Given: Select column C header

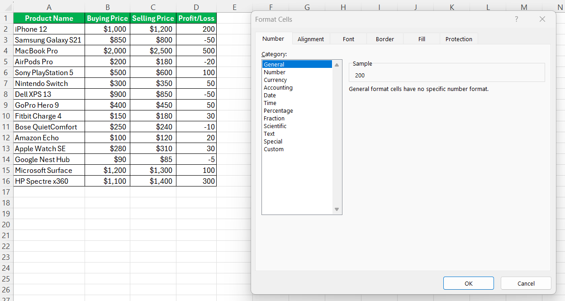Looking at the screenshot, I should click(153, 7).
